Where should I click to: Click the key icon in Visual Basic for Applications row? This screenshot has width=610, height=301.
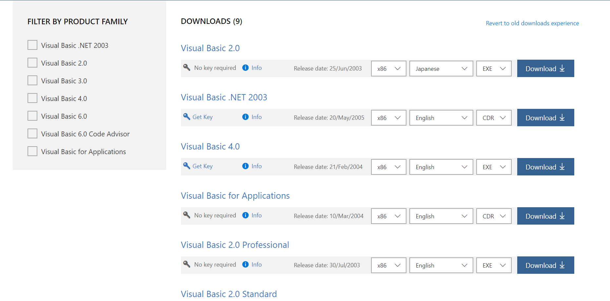(187, 215)
